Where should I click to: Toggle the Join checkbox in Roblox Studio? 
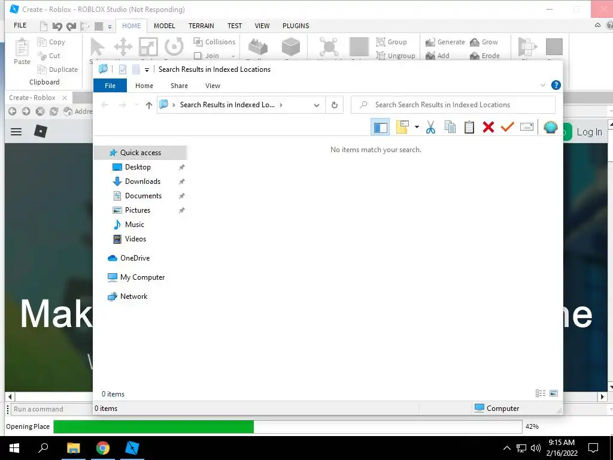pyautogui.click(x=198, y=56)
